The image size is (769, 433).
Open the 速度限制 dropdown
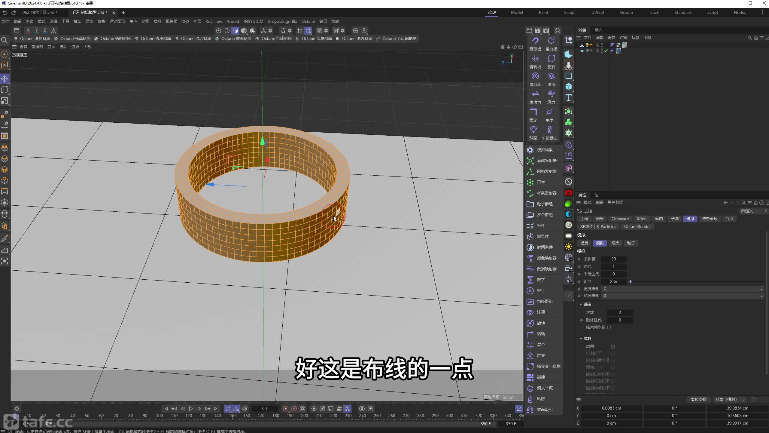pyautogui.click(x=682, y=289)
